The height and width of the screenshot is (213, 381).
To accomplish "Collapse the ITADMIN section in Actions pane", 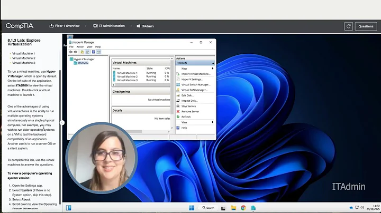I will pos(213,63).
